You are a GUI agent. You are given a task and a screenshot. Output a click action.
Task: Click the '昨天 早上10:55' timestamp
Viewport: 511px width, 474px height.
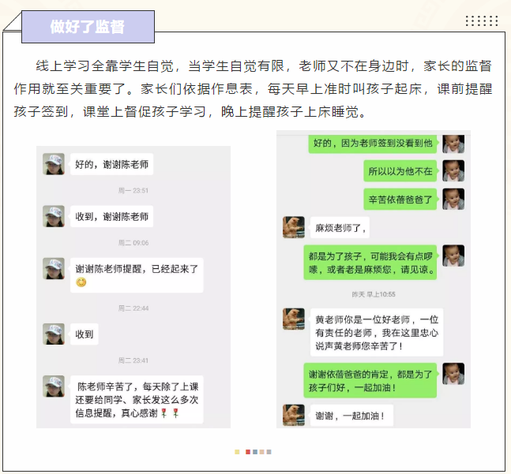(x=374, y=294)
